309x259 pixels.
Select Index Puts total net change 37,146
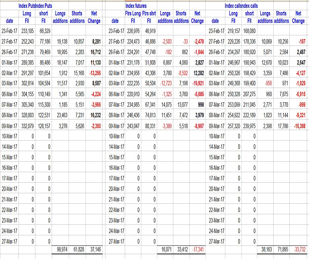pos(94,250)
